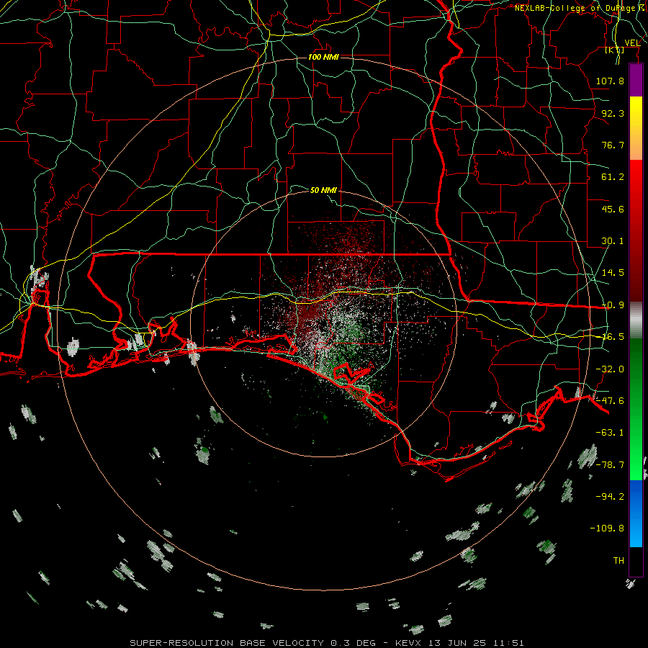Click the KEVX station identifier in the caption
The width and height of the screenshot is (648, 648).
(x=407, y=643)
